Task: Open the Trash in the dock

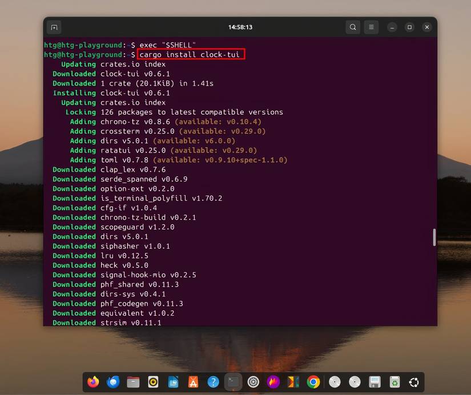Action: pos(394,382)
